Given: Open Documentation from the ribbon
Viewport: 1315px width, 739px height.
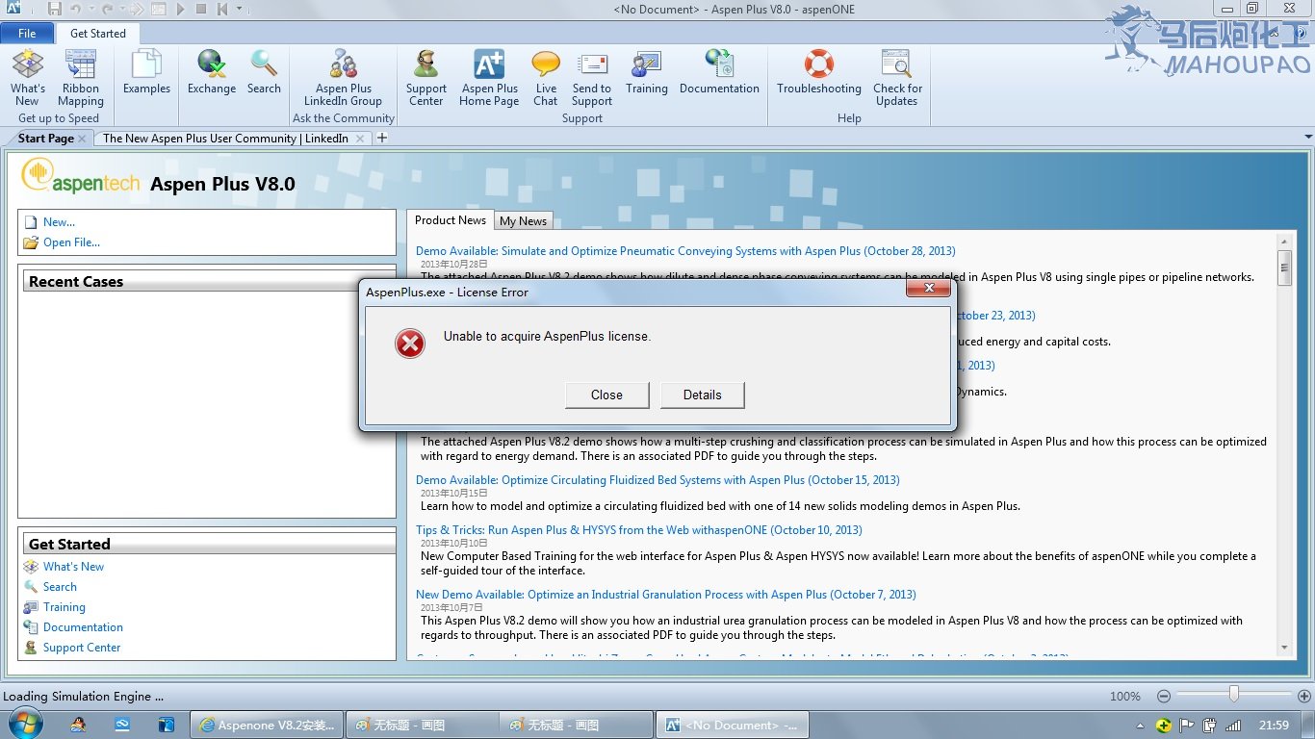Looking at the screenshot, I should pos(720,73).
